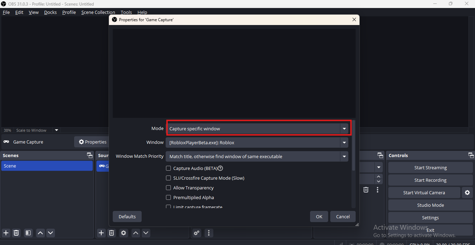Open the Window Match Priority dropdown
The width and height of the screenshot is (475, 245).
[x=257, y=156]
